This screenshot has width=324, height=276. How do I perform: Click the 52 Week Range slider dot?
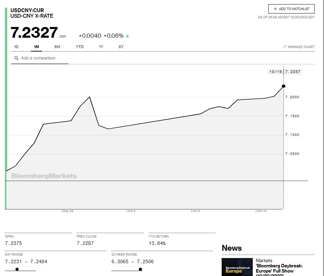coord(140,269)
